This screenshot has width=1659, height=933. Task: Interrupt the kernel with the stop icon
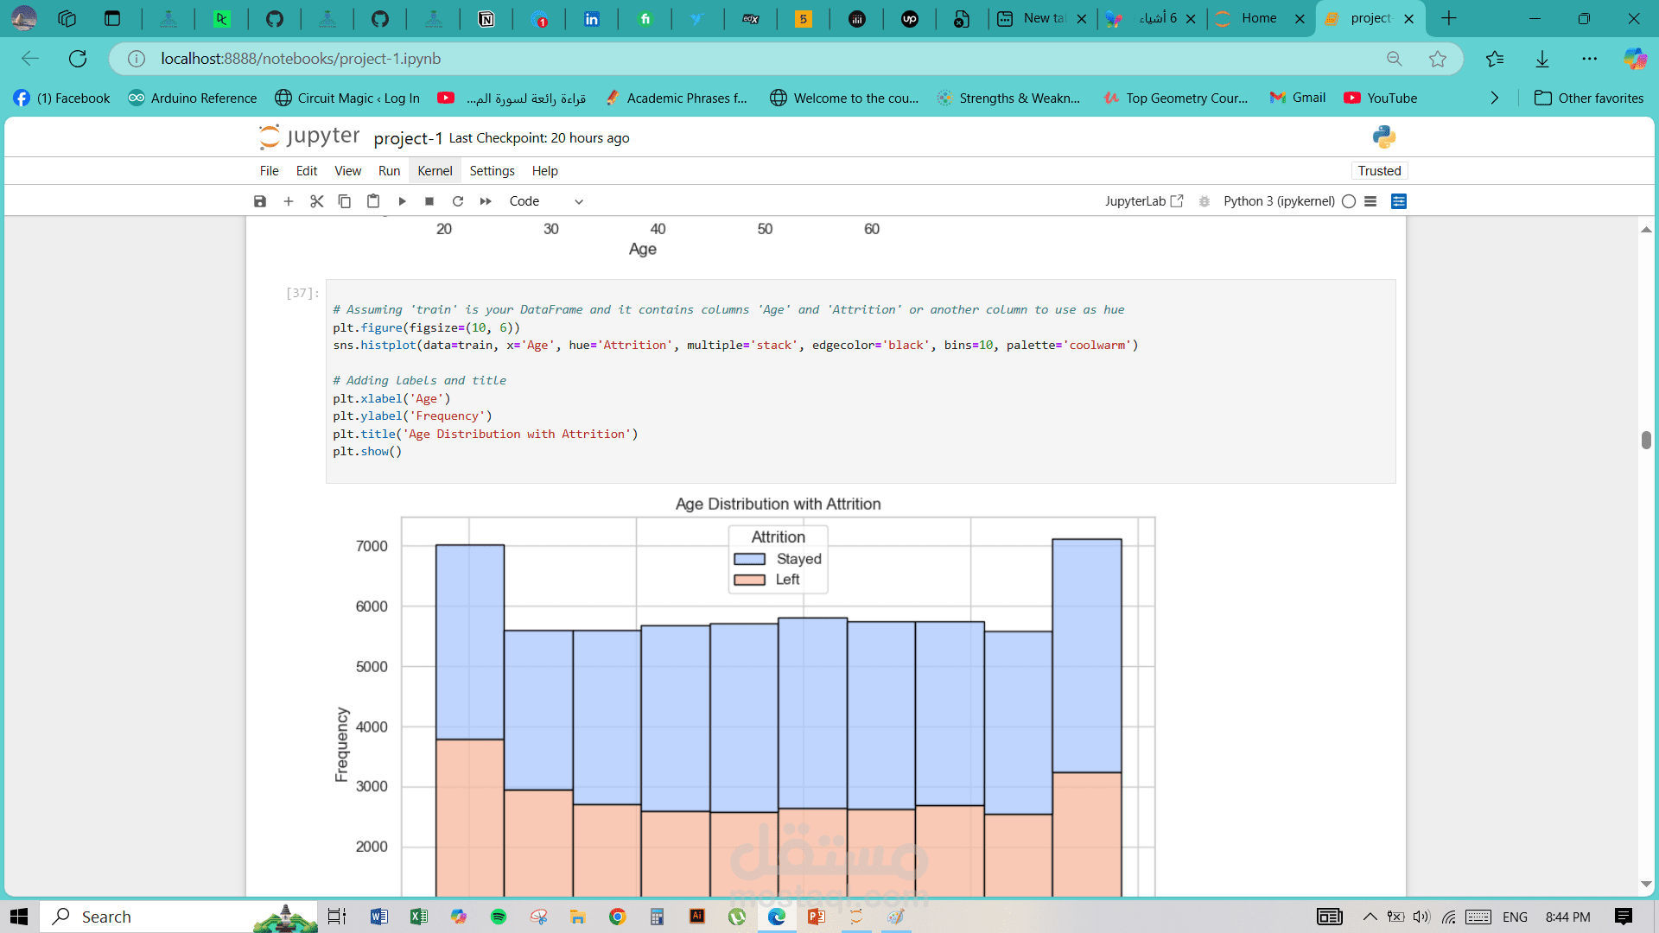(429, 201)
